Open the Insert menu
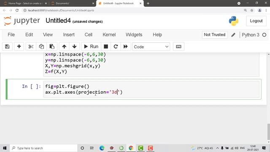 pos(69,35)
